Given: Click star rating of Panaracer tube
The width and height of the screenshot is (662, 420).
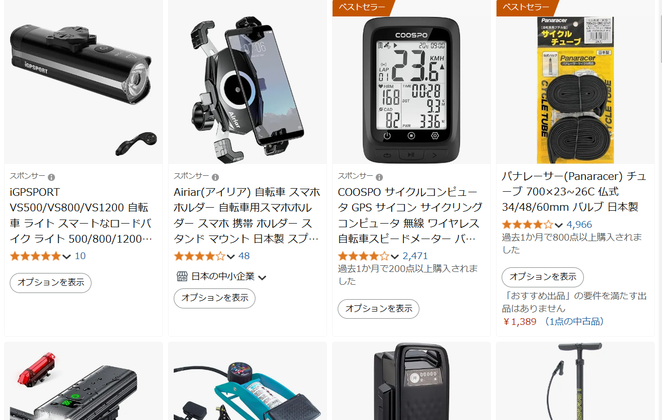Looking at the screenshot, I should tap(527, 225).
